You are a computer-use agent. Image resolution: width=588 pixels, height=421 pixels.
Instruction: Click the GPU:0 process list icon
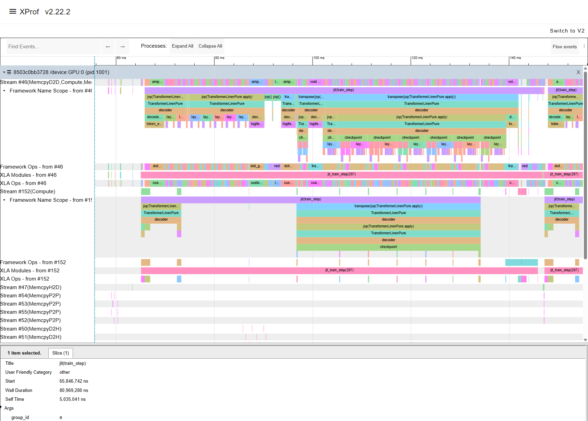9,72
